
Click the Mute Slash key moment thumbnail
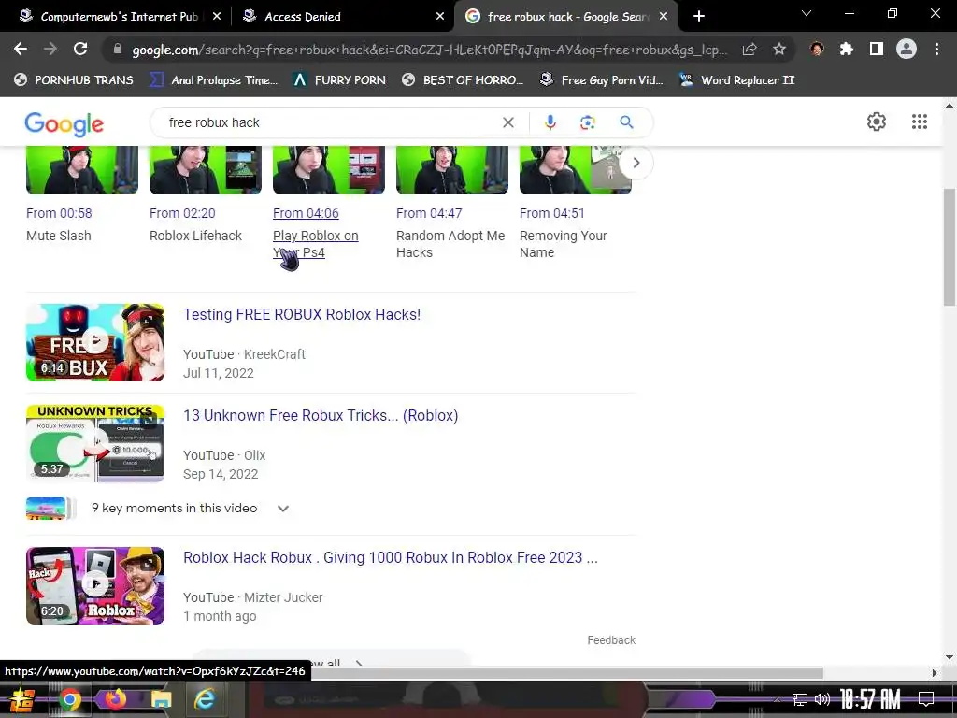click(x=82, y=170)
